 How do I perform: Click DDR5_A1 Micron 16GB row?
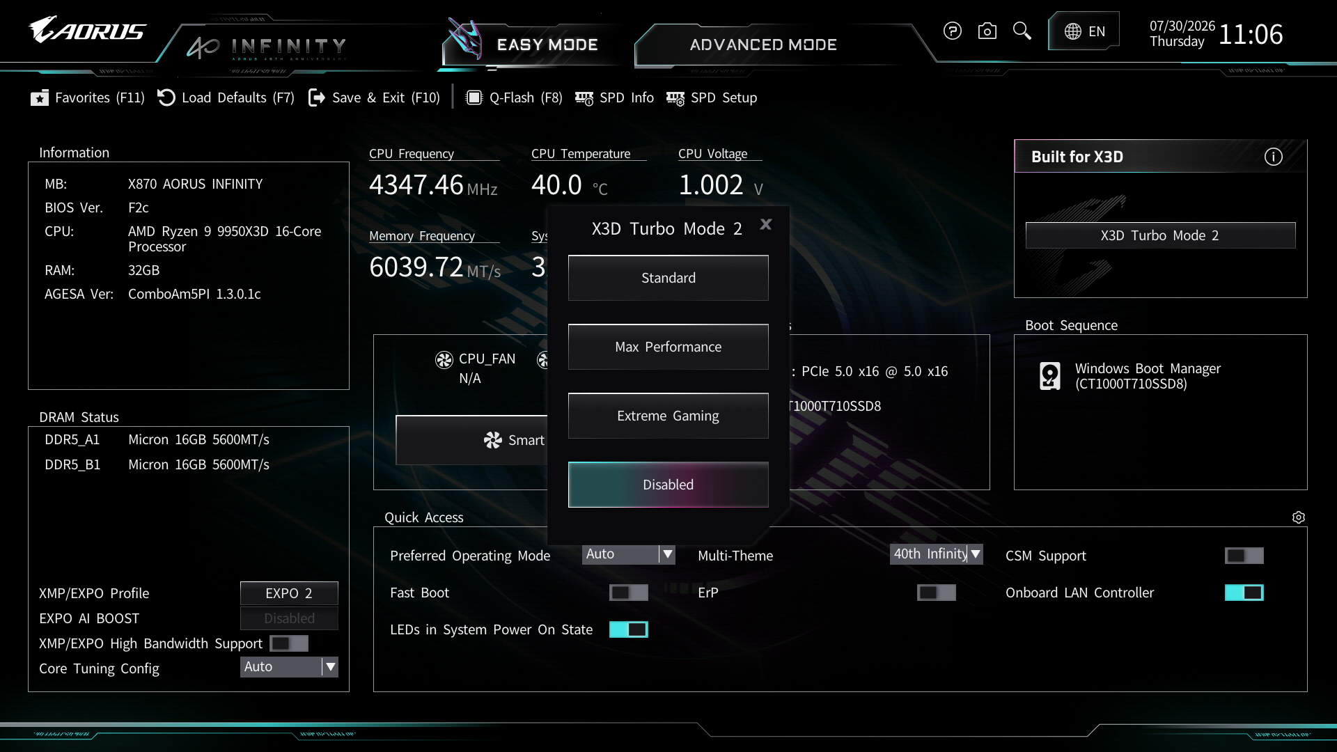[157, 440]
